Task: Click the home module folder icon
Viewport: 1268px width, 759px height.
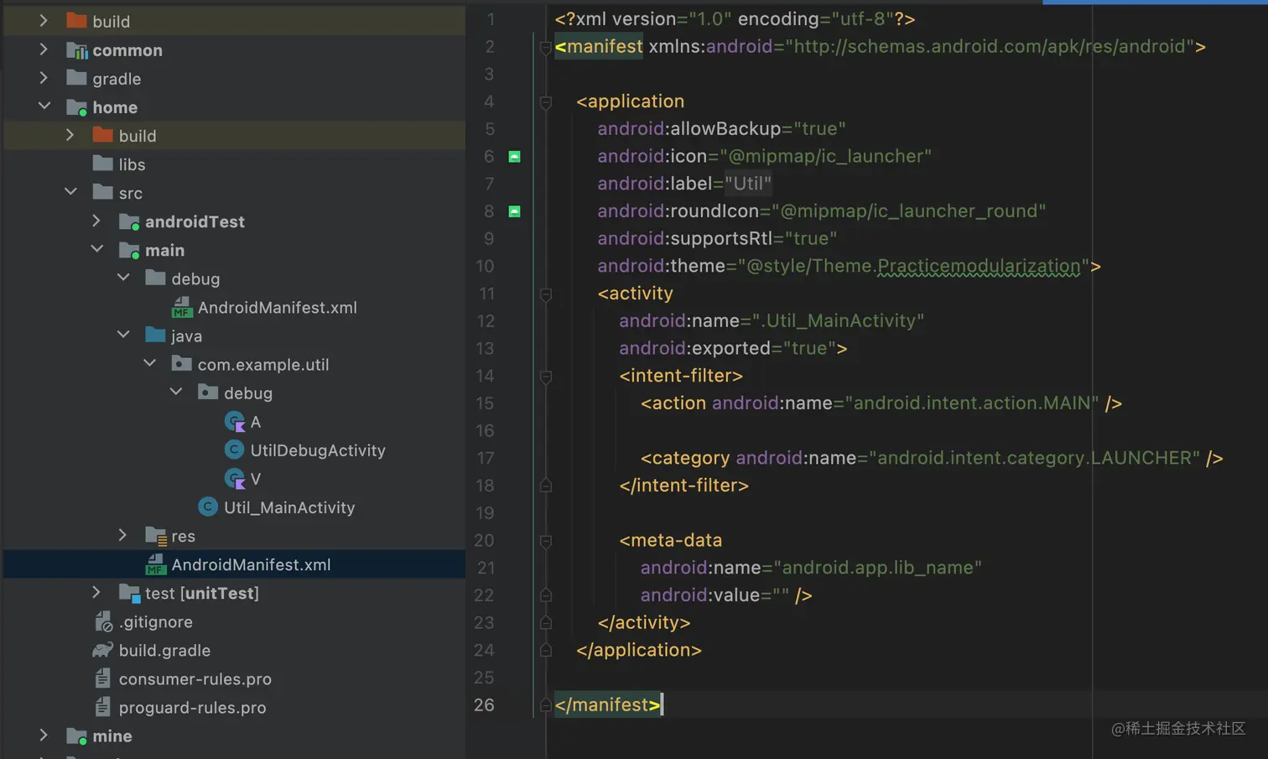Action: tap(77, 107)
